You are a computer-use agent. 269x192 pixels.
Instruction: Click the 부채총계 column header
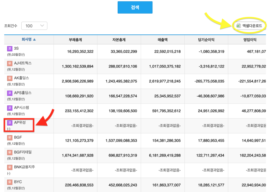[75, 40]
